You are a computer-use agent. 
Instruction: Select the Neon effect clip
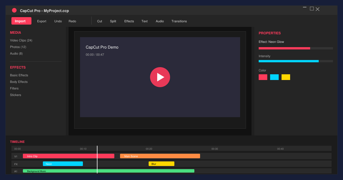point(63,164)
